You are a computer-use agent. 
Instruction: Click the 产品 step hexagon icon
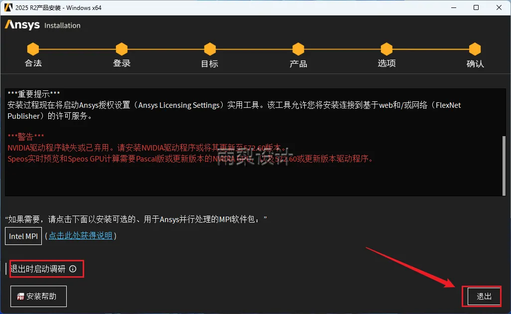pyautogui.click(x=298, y=49)
